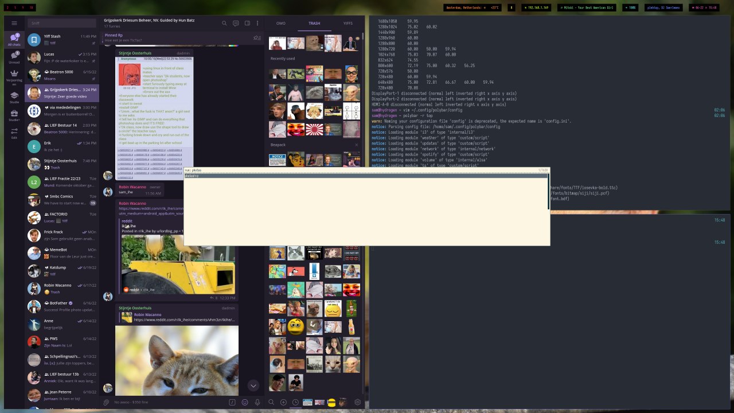Open the Lucas chat
The image size is (734, 413).
pyautogui.click(x=62, y=57)
